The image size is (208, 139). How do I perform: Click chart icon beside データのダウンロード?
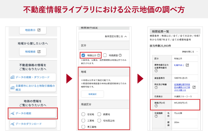click(12, 124)
